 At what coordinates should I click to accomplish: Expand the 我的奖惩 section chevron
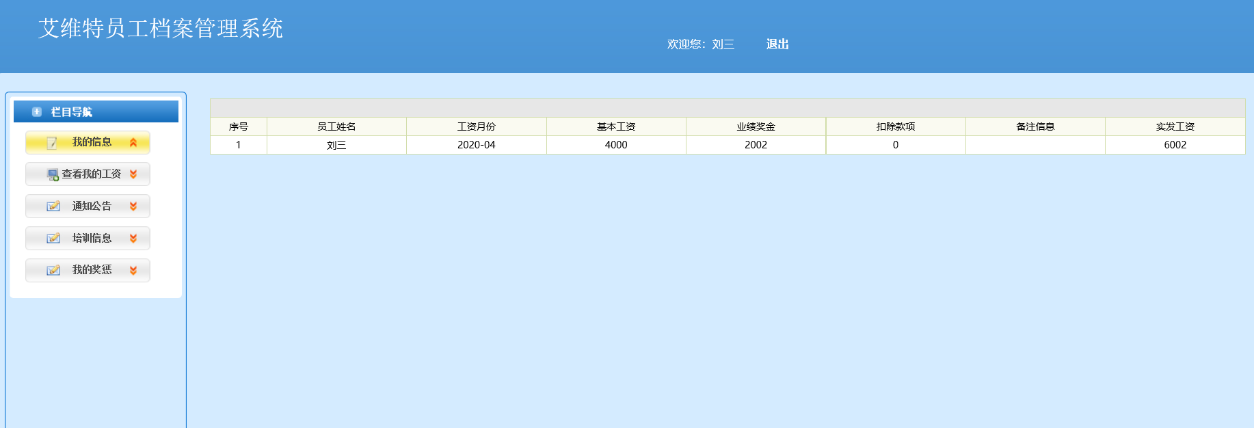point(133,271)
